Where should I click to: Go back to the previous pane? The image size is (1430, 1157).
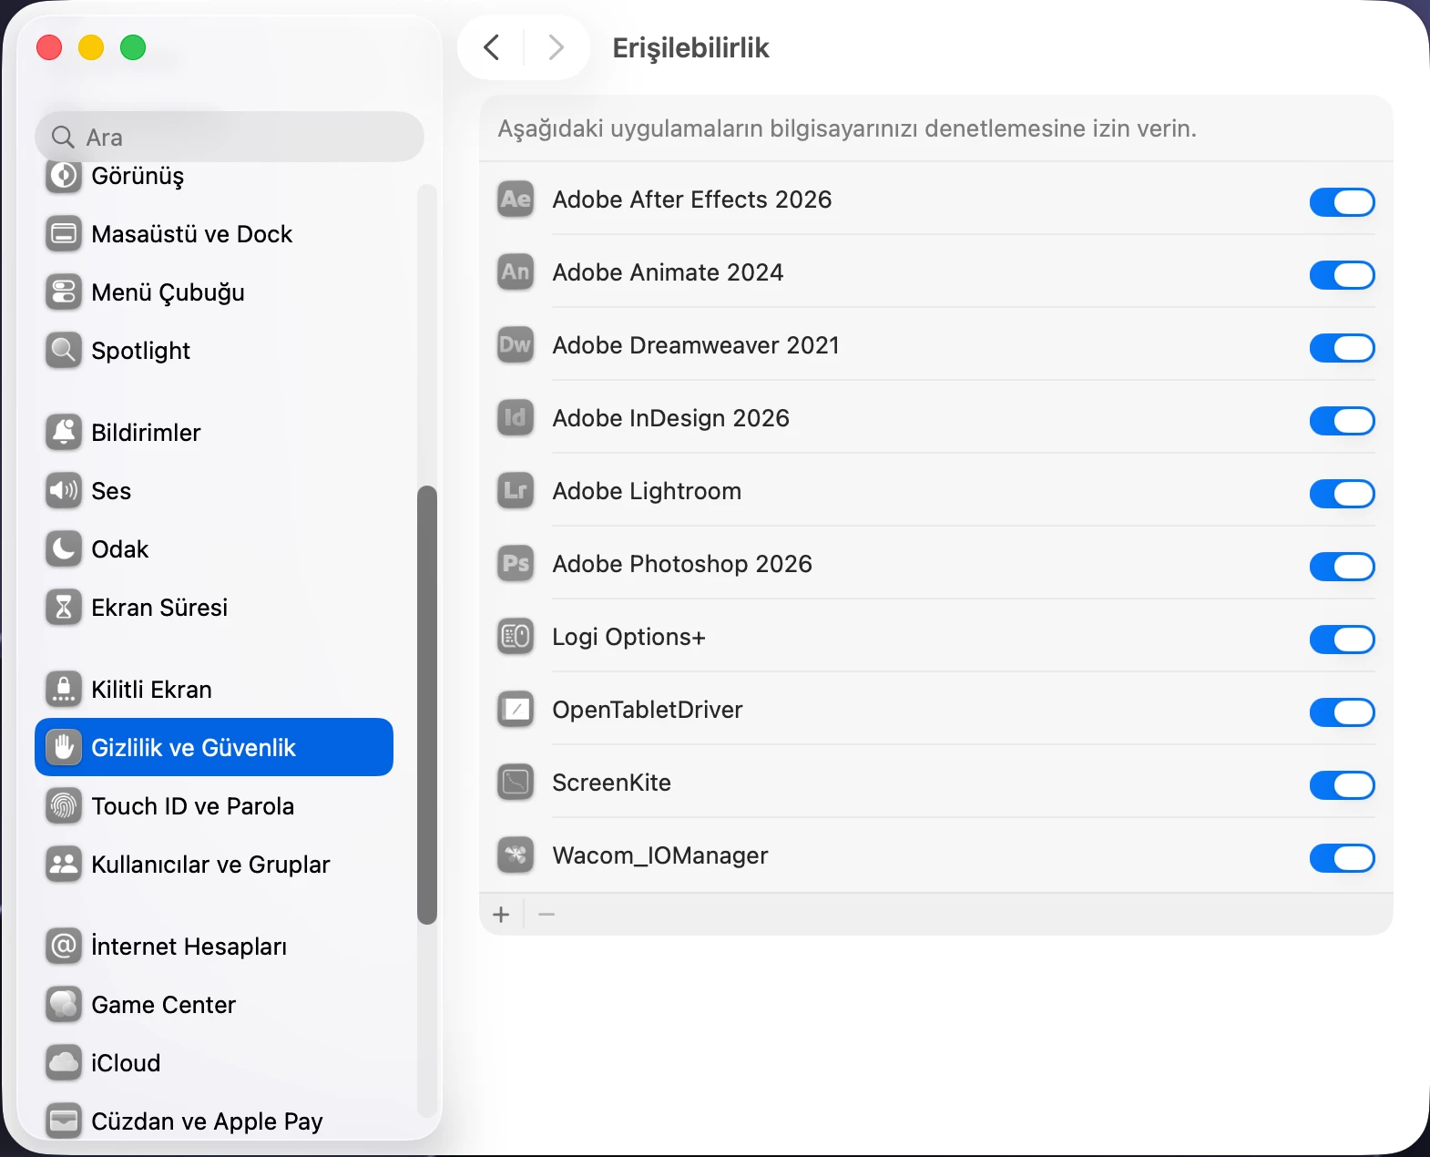click(492, 47)
